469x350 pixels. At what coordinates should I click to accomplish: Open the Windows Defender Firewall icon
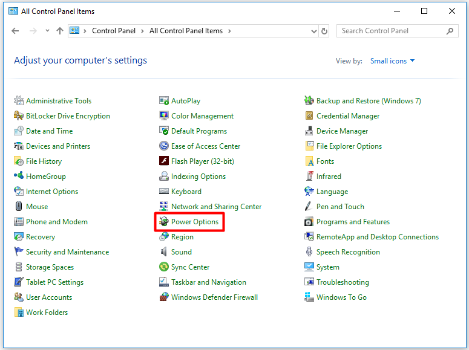[x=164, y=297]
